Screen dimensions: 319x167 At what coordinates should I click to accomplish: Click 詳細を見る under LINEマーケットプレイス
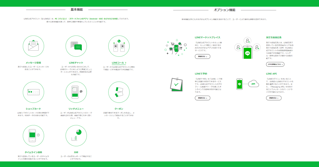tap(203, 56)
